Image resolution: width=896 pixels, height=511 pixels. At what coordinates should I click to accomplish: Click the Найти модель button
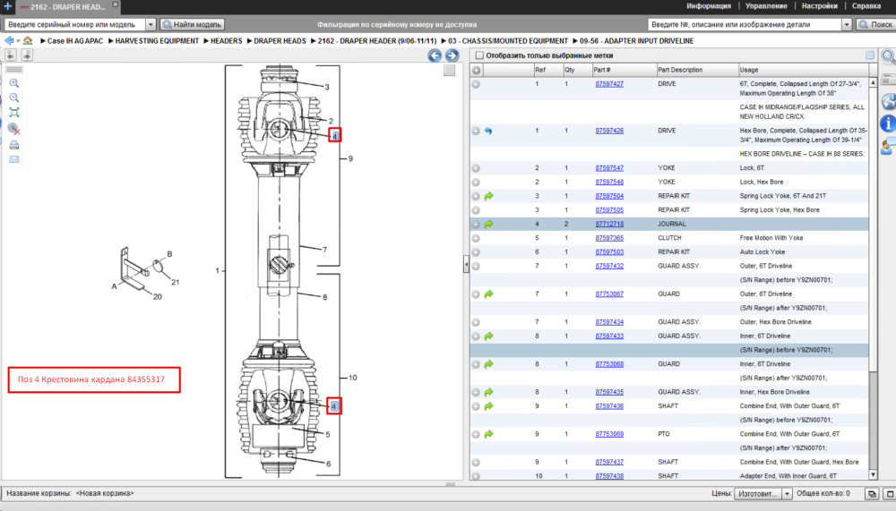click(192, 24)
